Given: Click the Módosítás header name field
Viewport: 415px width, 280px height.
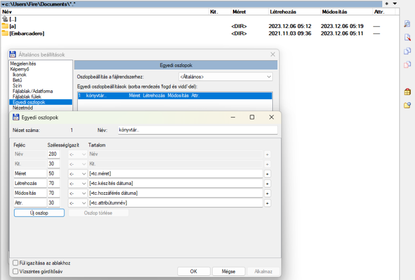Looking at the screenshot, I should pyautogui.click(x=30, y=193).
